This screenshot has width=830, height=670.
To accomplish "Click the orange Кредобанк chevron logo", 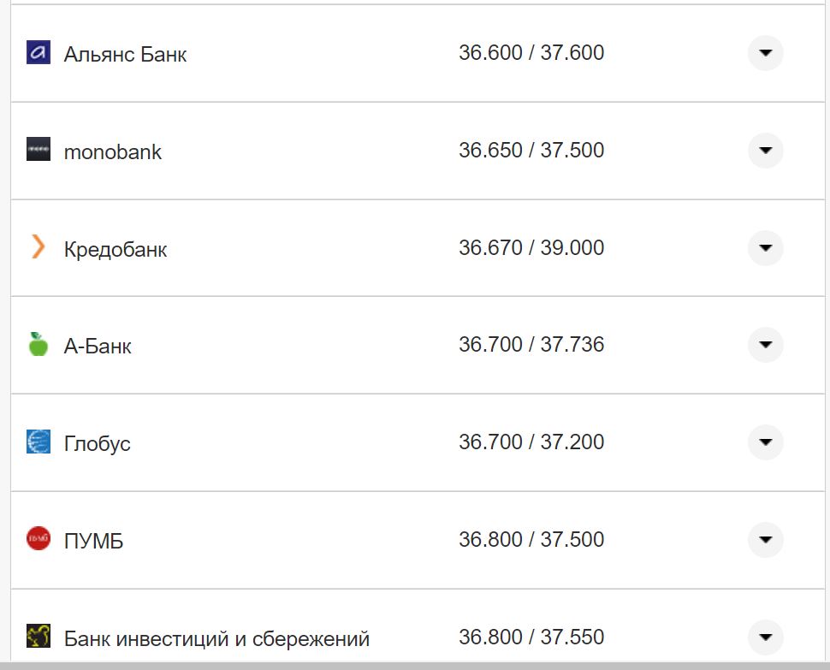I will pyautogui.click(x=39, y=247).
